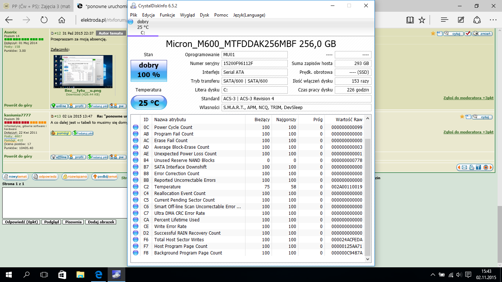Click the firmware field MU01
Viewport: 502px width, 282px height.
click(254, 55)
